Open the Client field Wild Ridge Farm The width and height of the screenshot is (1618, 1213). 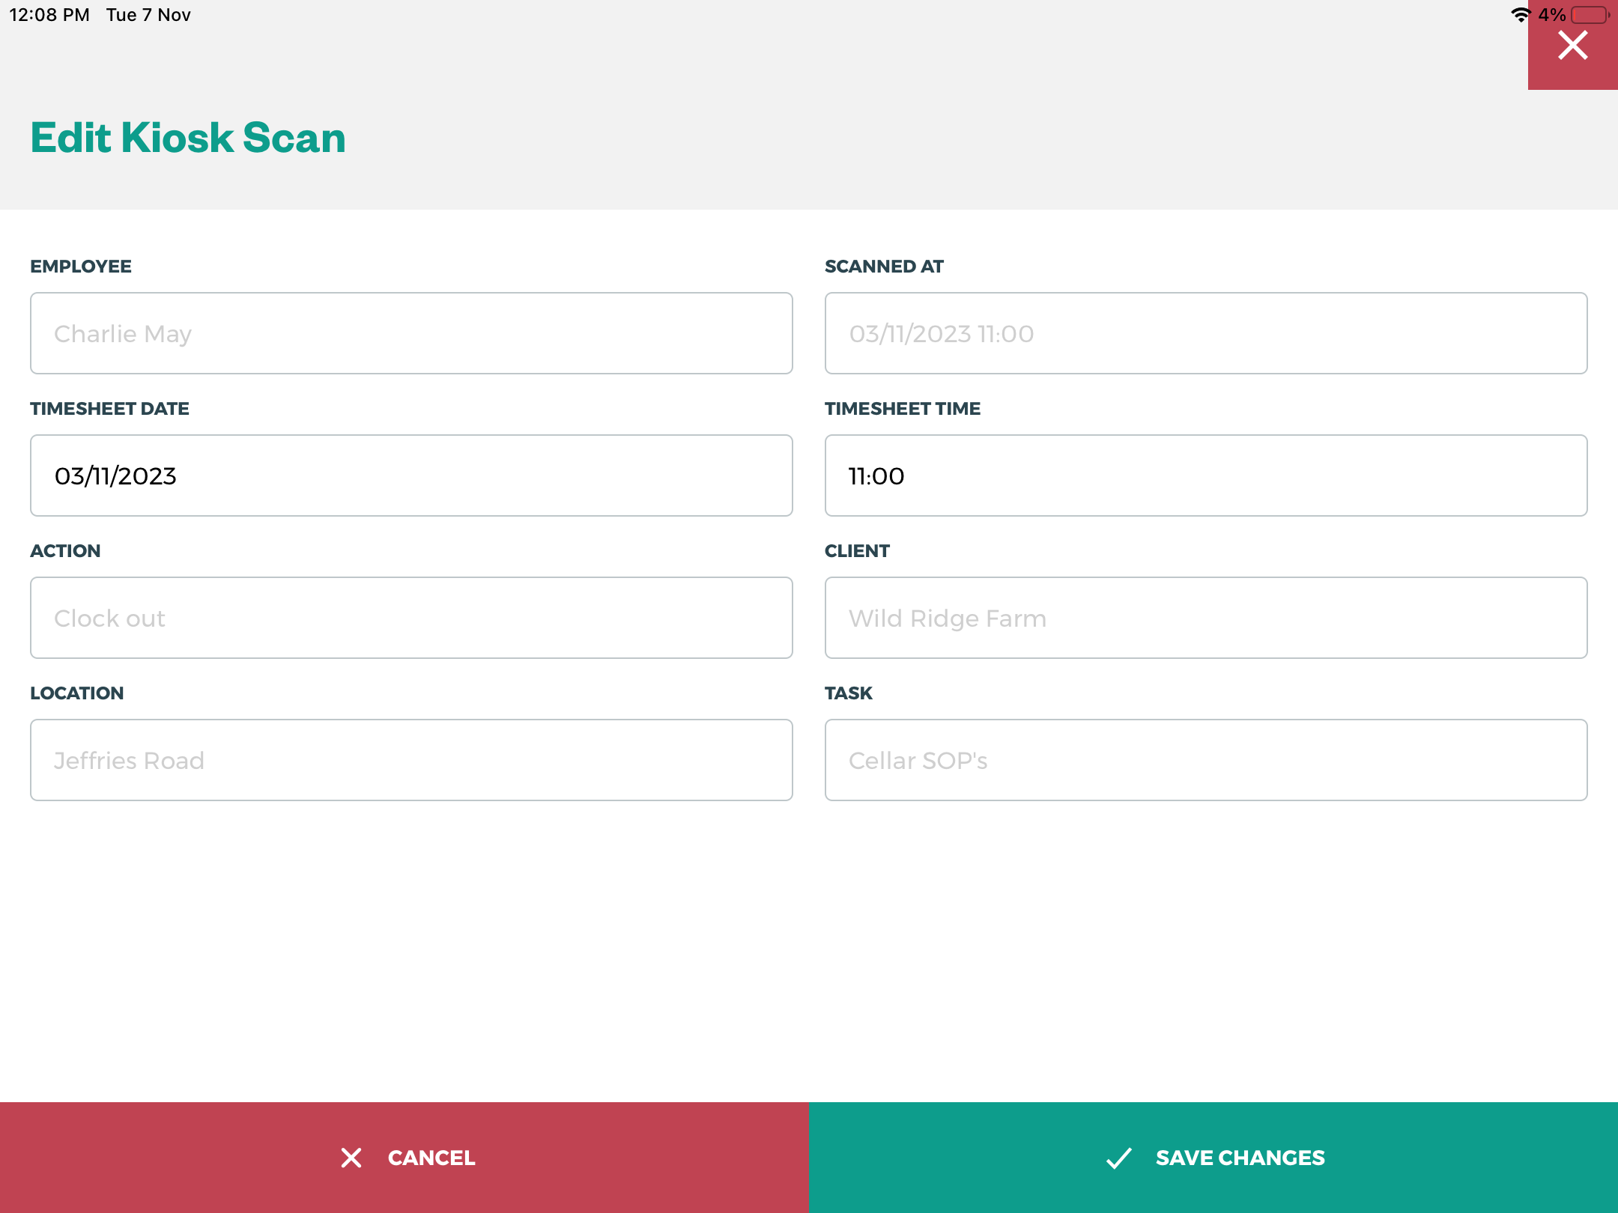click(x=1205, y=618)
